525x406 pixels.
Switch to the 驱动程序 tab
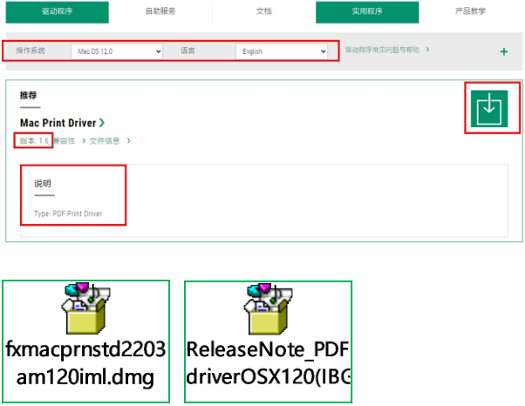point(58,11)
